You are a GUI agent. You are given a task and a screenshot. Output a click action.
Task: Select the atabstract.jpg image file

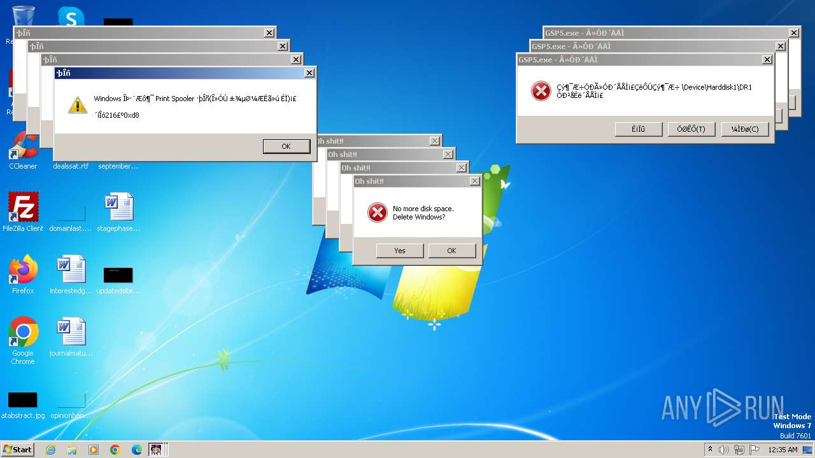(x=23, y=405)
